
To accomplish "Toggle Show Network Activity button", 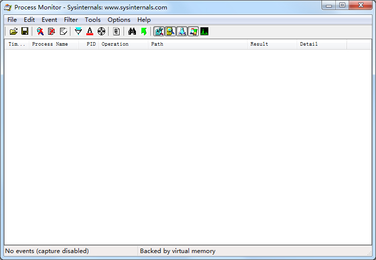I will click(x=182, y=31).
